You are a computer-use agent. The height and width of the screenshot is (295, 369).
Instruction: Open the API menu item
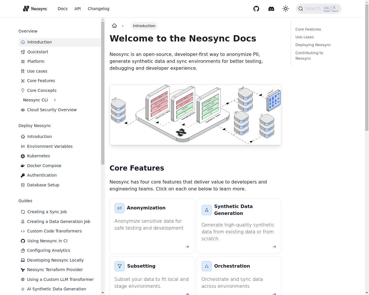click(78, 9)
